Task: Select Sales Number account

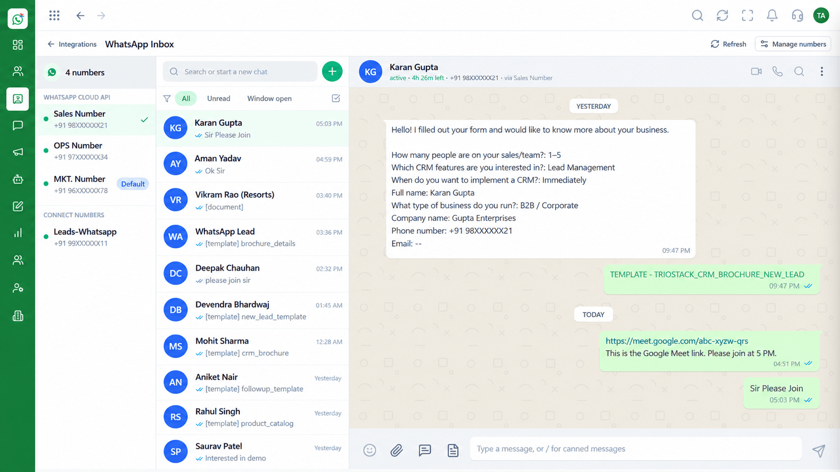Action: point(96,119)
